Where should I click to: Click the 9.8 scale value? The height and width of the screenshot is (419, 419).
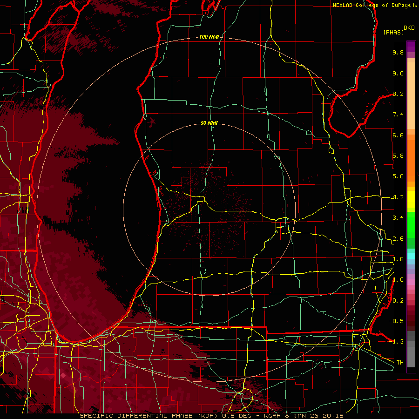coord(398,52)
